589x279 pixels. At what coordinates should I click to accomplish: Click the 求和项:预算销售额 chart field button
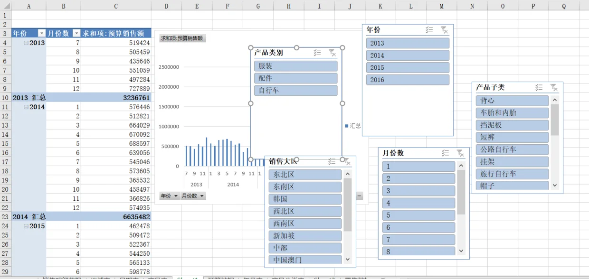click(182, 38)
